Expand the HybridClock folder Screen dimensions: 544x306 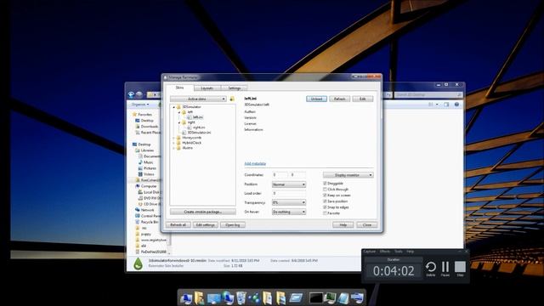(x=174, y=143)
